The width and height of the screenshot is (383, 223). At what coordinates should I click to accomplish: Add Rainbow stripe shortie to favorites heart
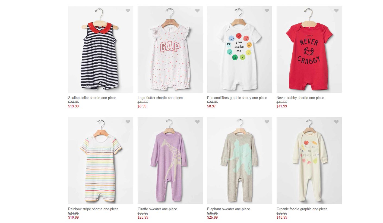point(128,122)
